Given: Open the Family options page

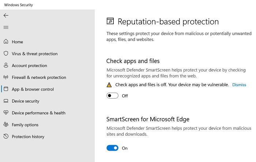Looking at the screenshot, I should coord(25,125).
